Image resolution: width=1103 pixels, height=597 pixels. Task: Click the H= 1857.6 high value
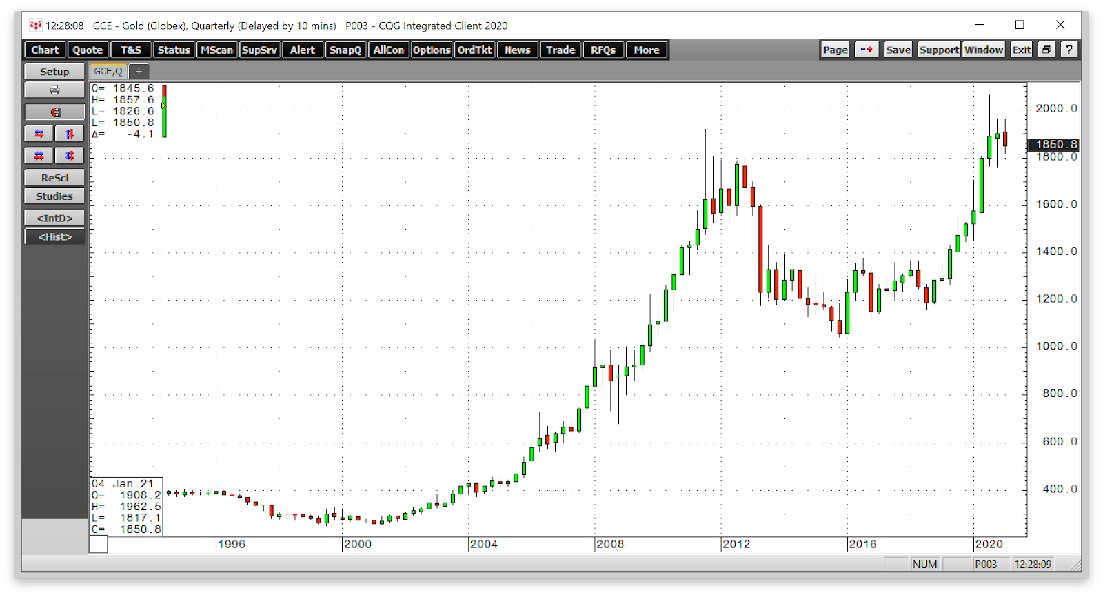click(123, 100)
